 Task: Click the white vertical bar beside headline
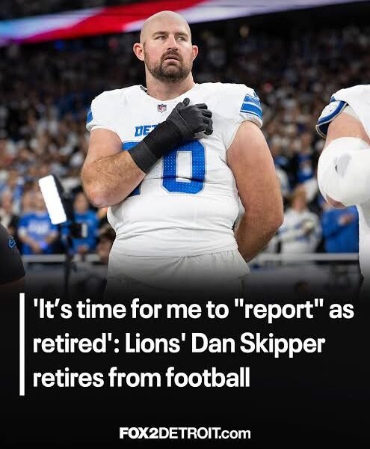pos(22,344)
